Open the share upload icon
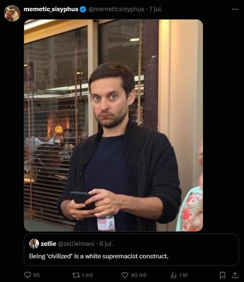The height and width of the screenshot is (282, 244). (x=235, y=275)
